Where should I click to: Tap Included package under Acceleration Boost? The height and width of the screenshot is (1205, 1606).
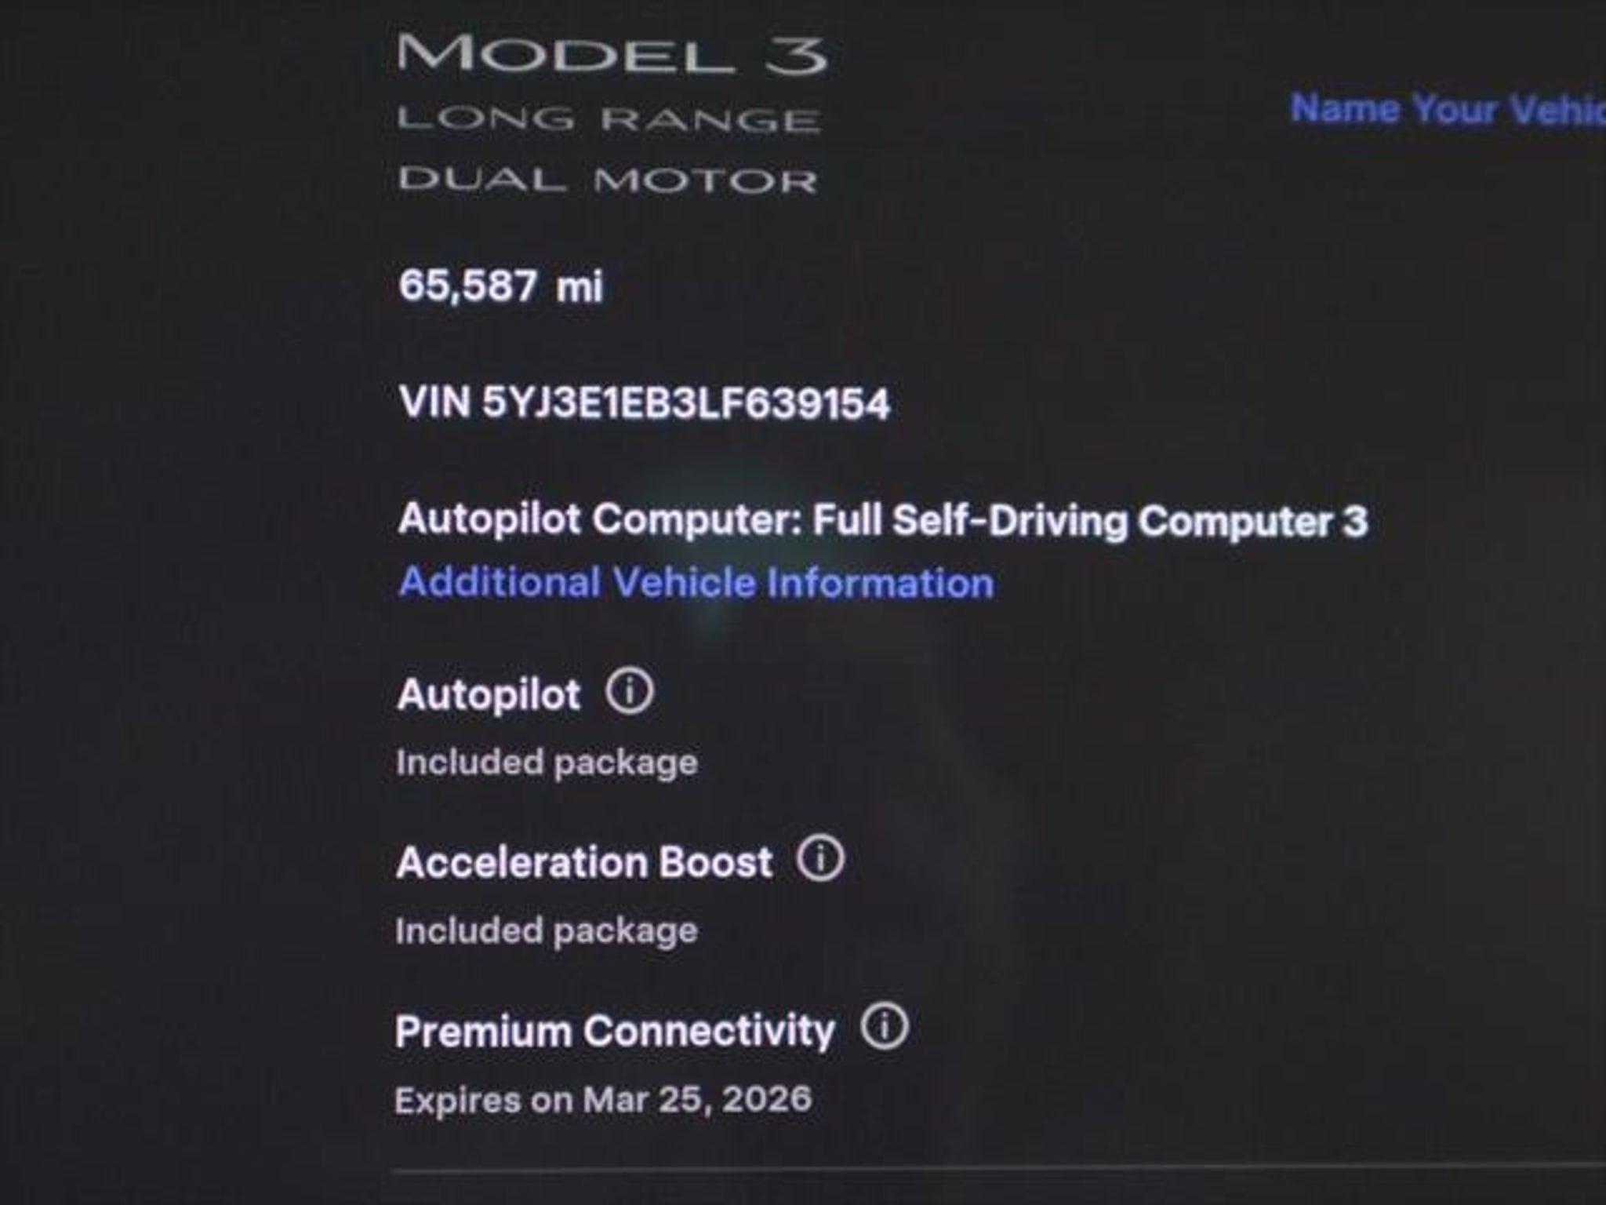pos(546,931)
